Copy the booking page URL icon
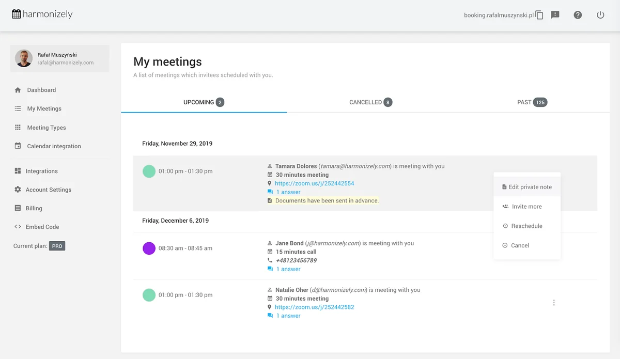Image resolution: width=620 pixels, height=359 pixels. coord(539,15)
